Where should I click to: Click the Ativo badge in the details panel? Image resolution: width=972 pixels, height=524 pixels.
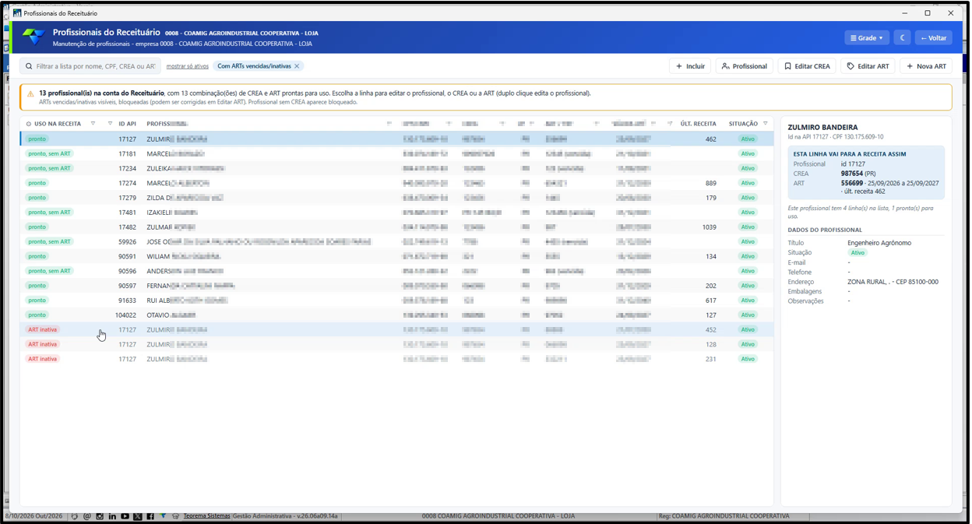coord(858,253)
